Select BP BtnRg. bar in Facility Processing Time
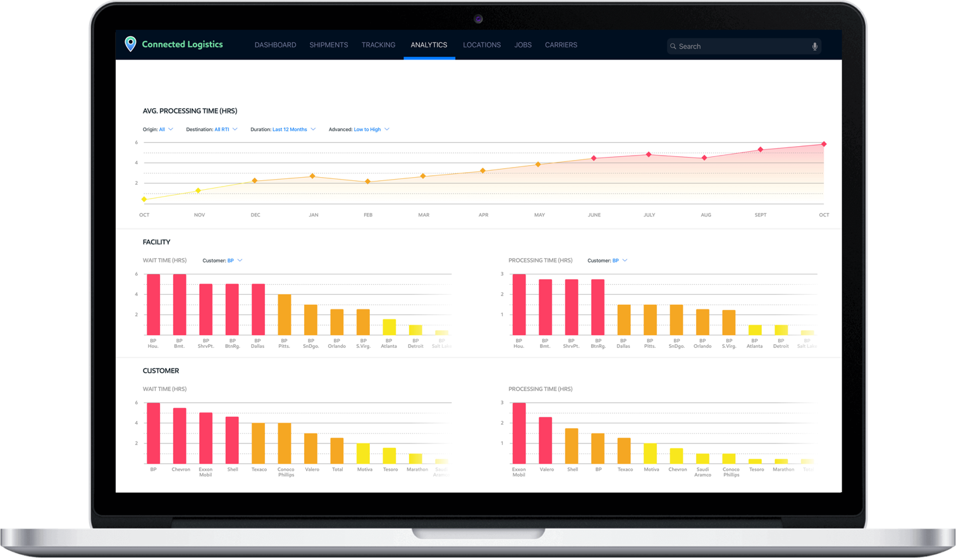956x558 pixels. coord(597,307)
